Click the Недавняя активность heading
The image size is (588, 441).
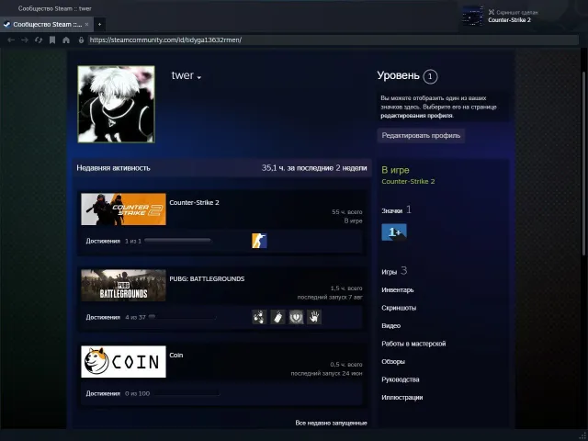click(113, 168)
